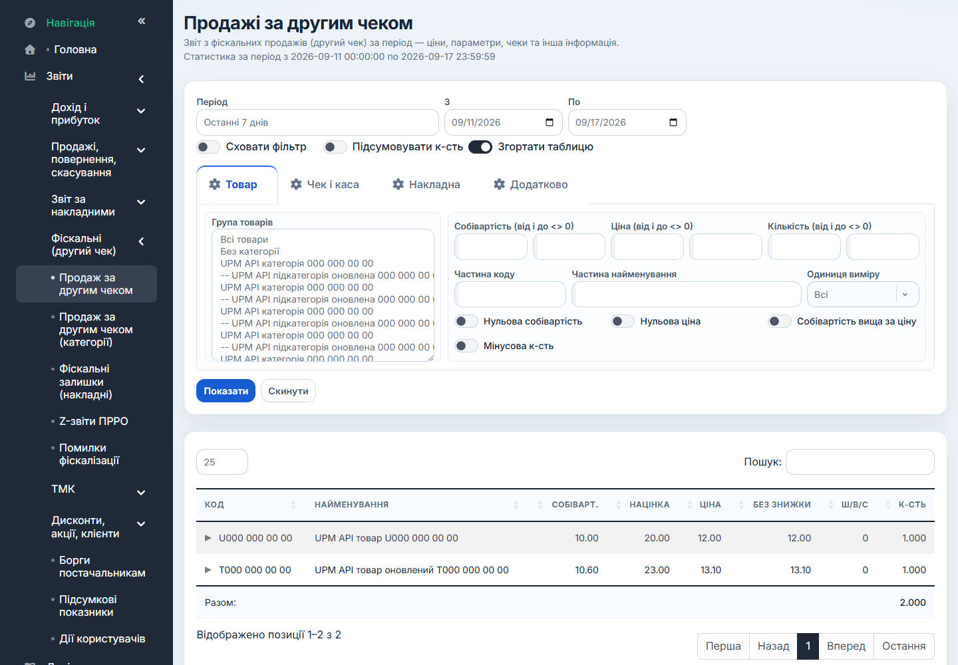
Task: Collapse sidebar with double chevron icon
Action: (x=142, y=21)
